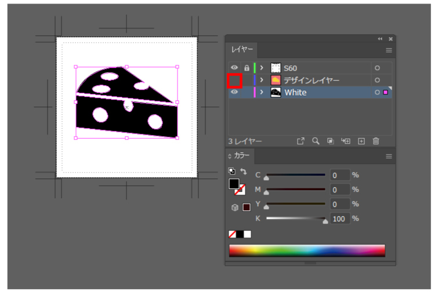
Task: Close the floating panel group
Action: click(x=390, y=39)
